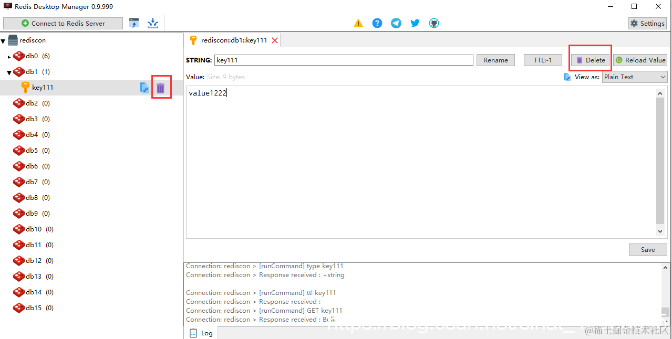This screenshot has height=339, width=672.
Task: Open the GitHub icon link
Action: point(434,23)
